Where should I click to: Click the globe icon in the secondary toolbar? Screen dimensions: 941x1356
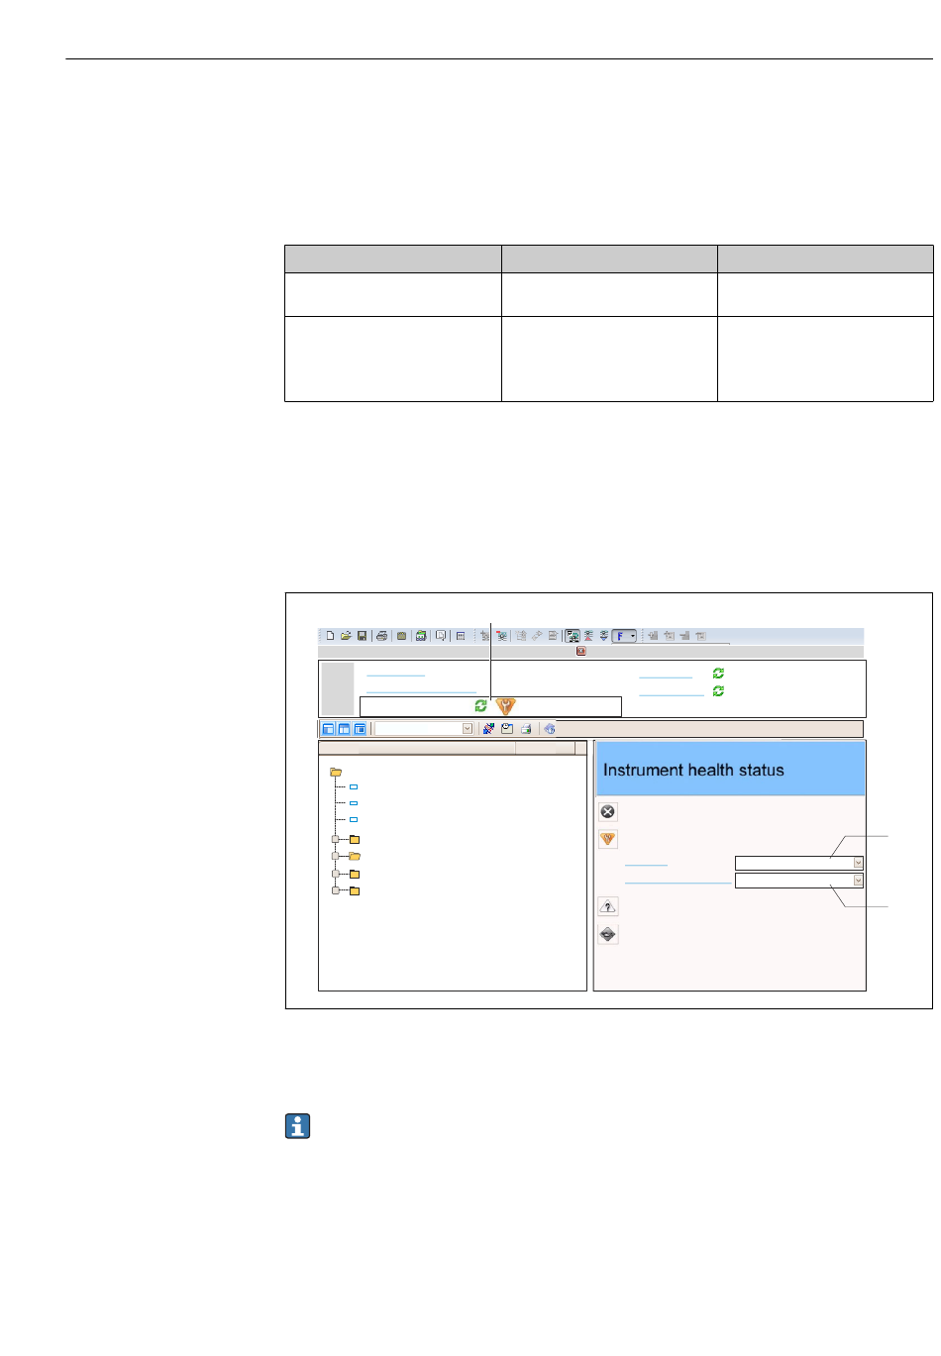coord(550,729)
